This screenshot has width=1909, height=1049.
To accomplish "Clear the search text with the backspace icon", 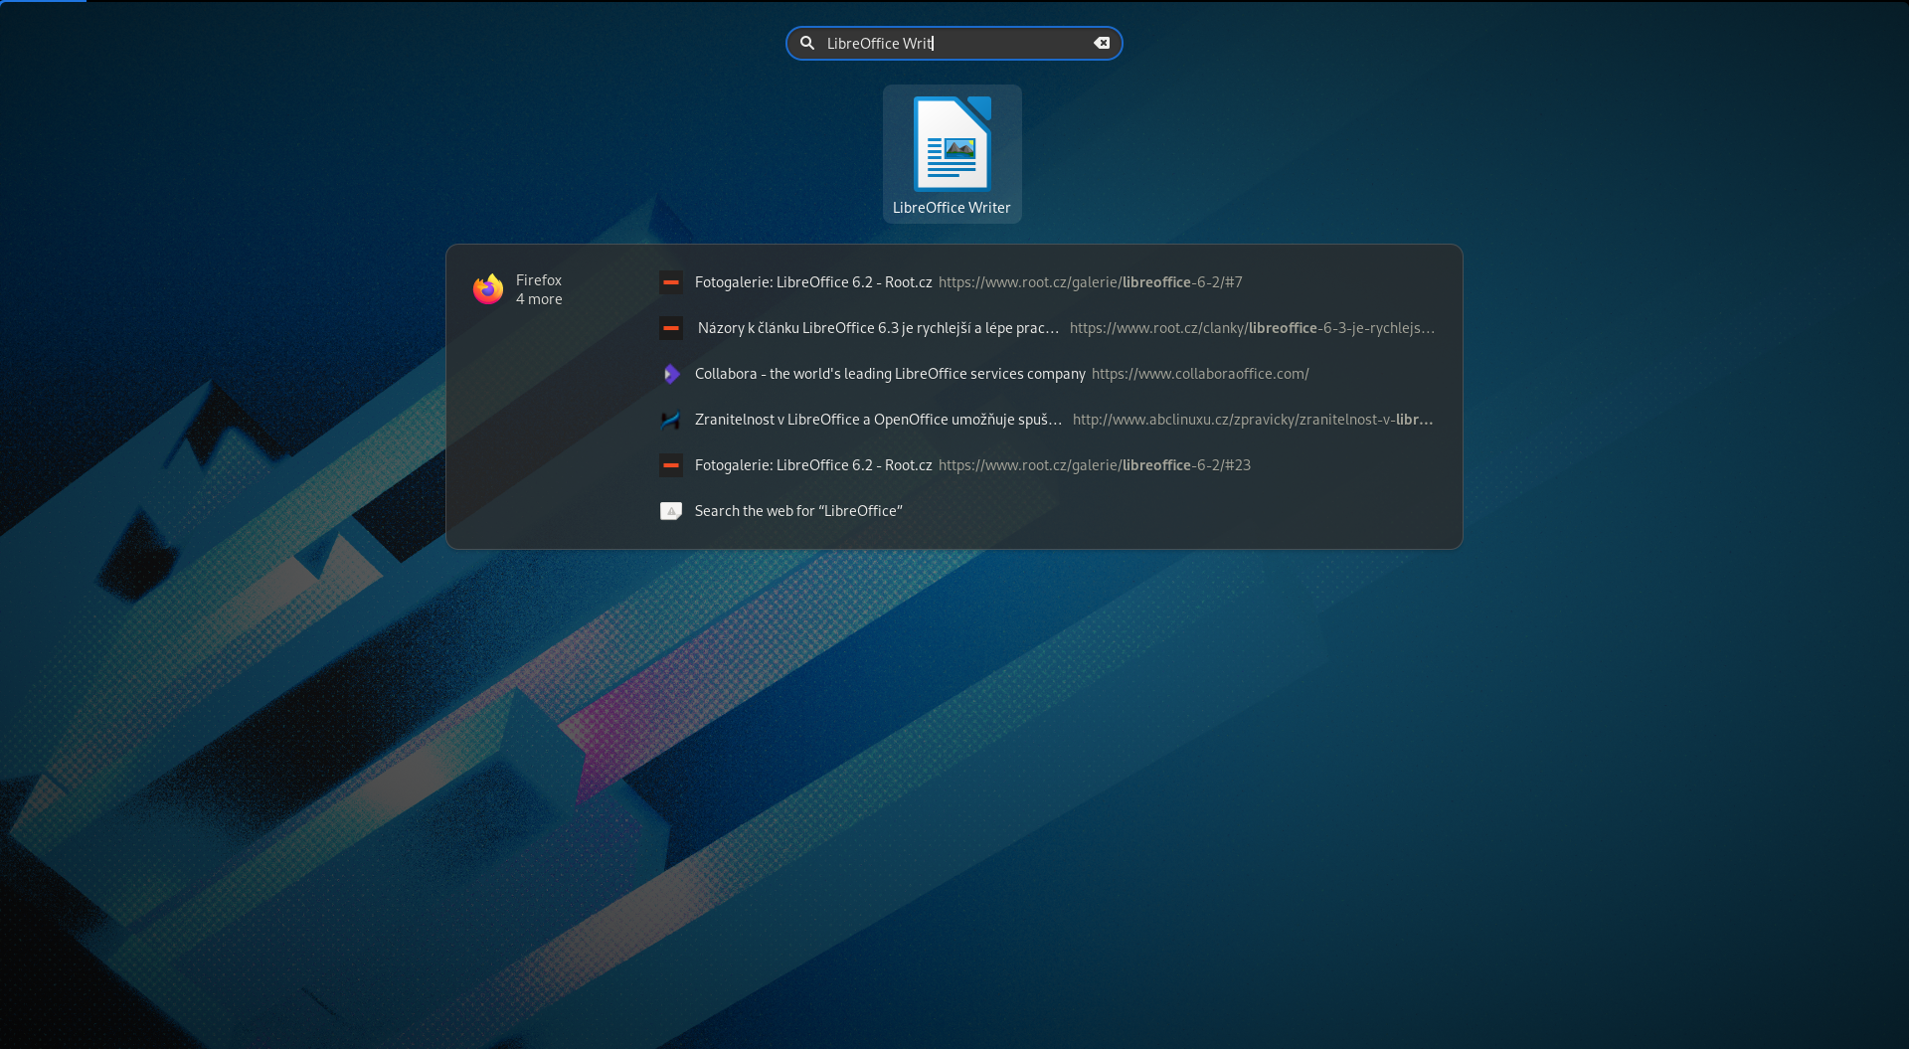I will coord(1102,43).
